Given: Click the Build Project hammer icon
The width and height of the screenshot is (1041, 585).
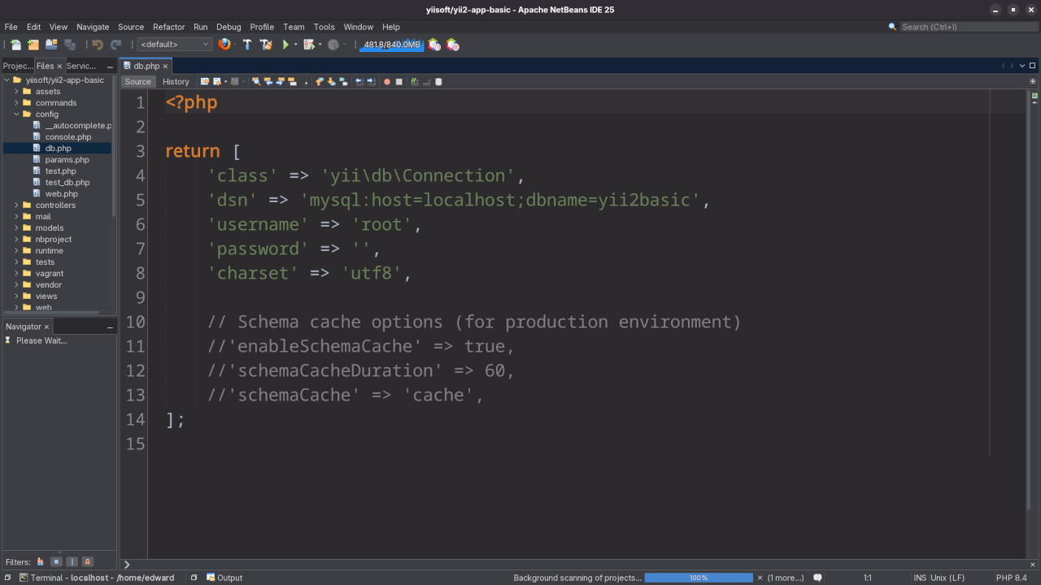Looking at the screenshot, I should pyautogui.click(x=247, y=45).
